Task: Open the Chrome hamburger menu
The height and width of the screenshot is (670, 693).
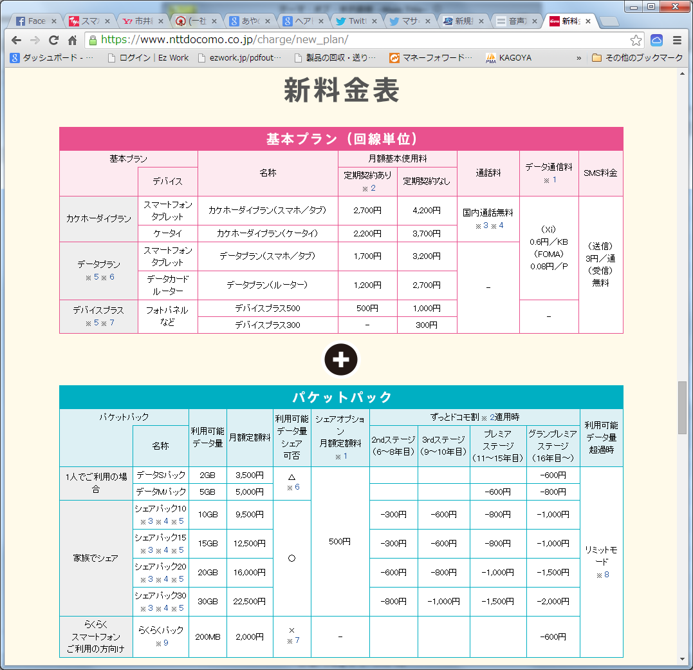Action: point(677,40)
